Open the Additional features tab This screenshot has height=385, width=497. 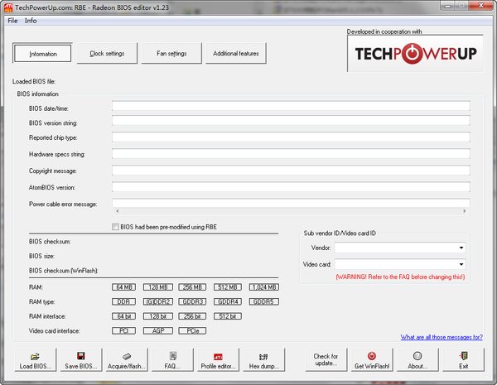[x=236, y=53]
